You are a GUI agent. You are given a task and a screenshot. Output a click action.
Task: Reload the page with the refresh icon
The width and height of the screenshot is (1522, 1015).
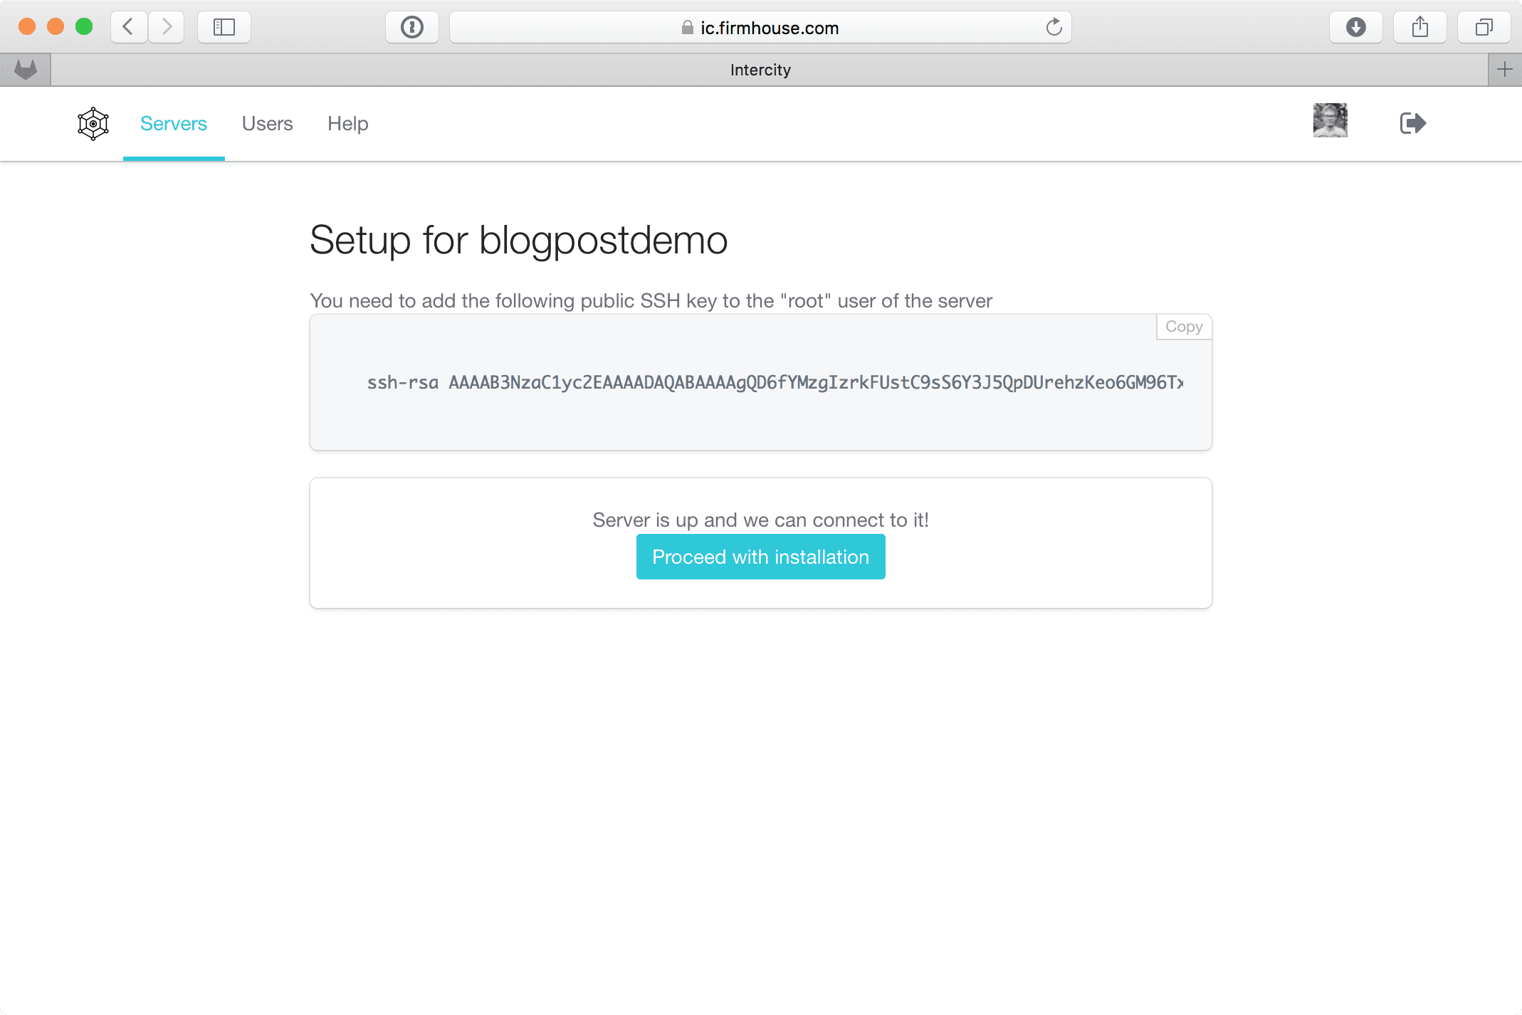coord(1054,27)
